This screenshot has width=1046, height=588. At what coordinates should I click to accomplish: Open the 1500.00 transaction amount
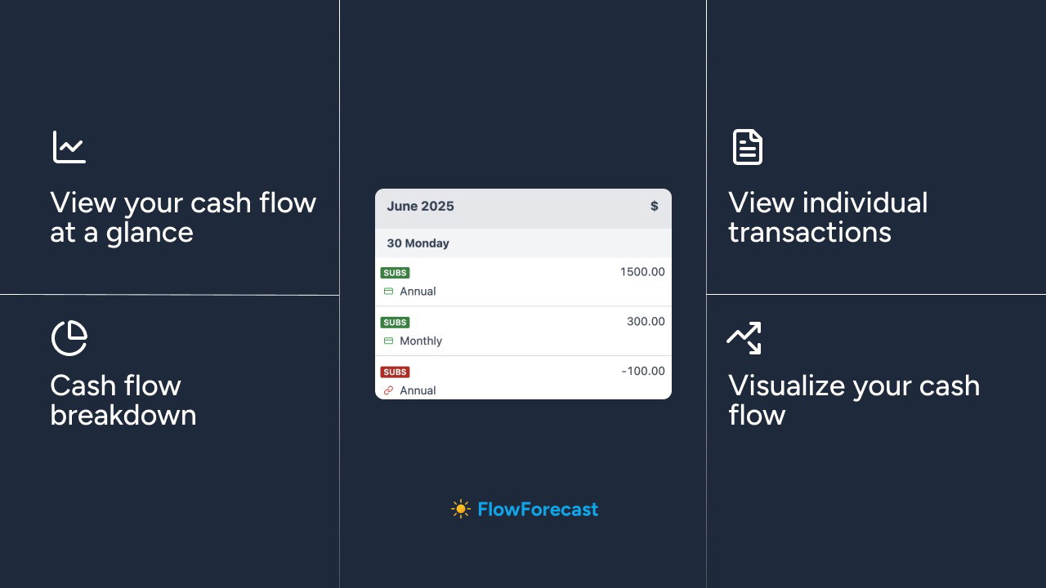coord(642,272)
